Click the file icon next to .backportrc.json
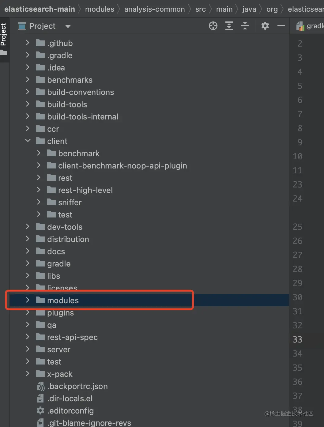This screenshot has height=427, width=324. (41, 386)
